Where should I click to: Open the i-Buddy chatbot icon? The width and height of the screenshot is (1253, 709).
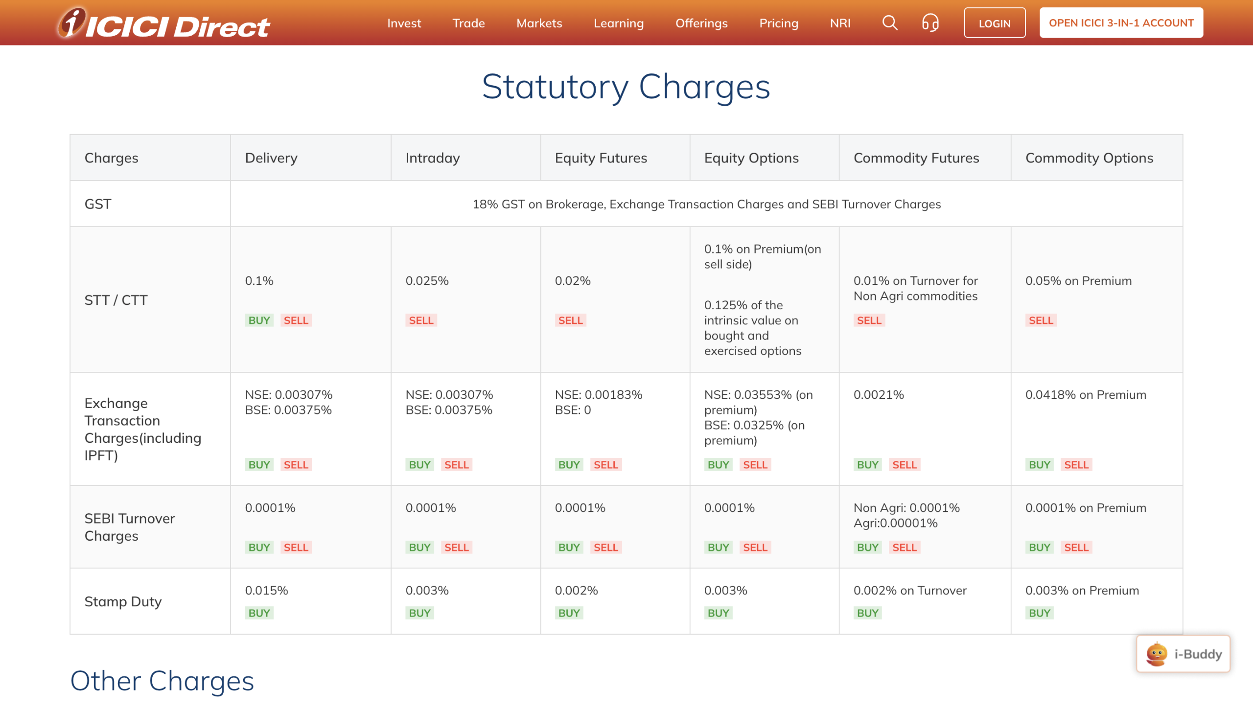[1183, 654]
